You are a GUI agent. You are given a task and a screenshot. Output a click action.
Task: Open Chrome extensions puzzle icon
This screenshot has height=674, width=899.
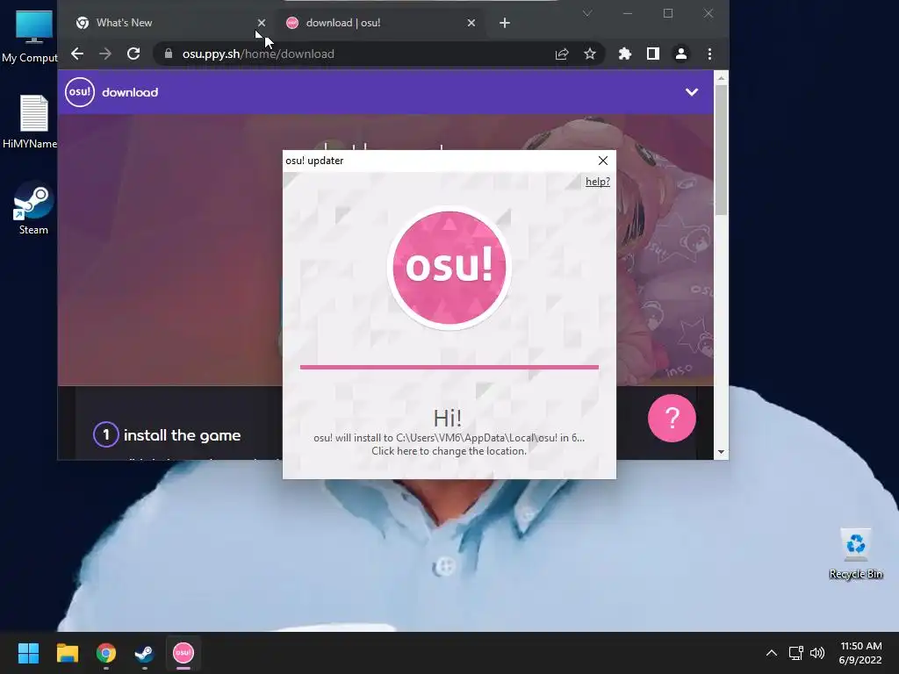pos(625,54)
